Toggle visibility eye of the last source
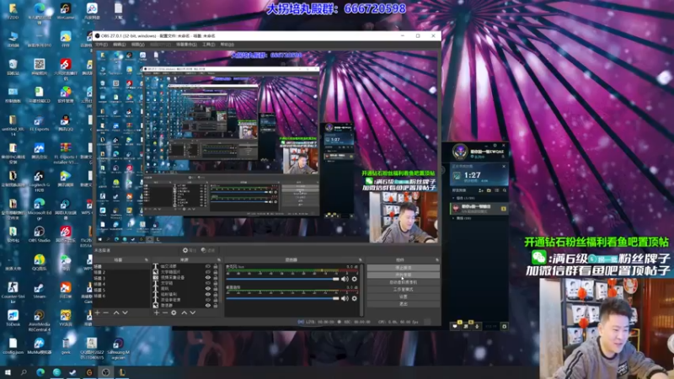 208,306
